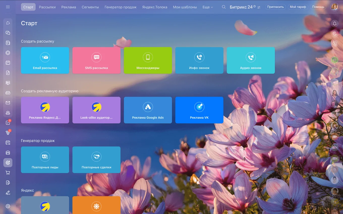Expand the Еще dropdown menu
Viewport: 343px width, 214px height.
point(208,7)
